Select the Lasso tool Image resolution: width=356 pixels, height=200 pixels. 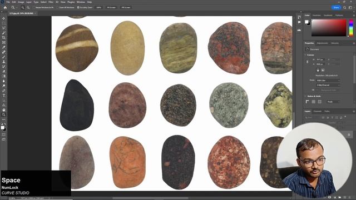click(x=4, y=28)
